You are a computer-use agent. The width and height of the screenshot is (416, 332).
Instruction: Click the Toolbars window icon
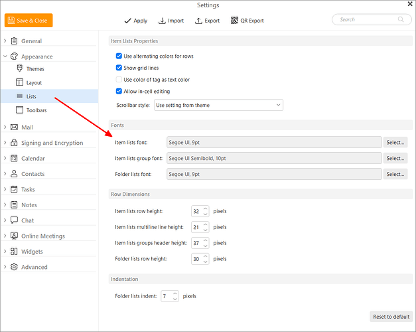pos(19,110)
